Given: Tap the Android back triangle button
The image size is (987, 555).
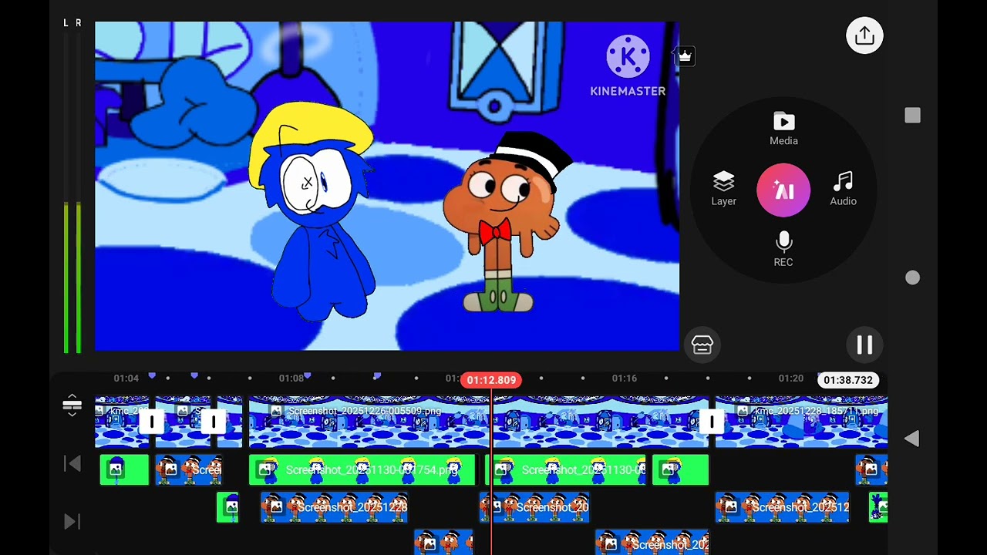Looking at the screenshot, I should [x=912, y=439].
